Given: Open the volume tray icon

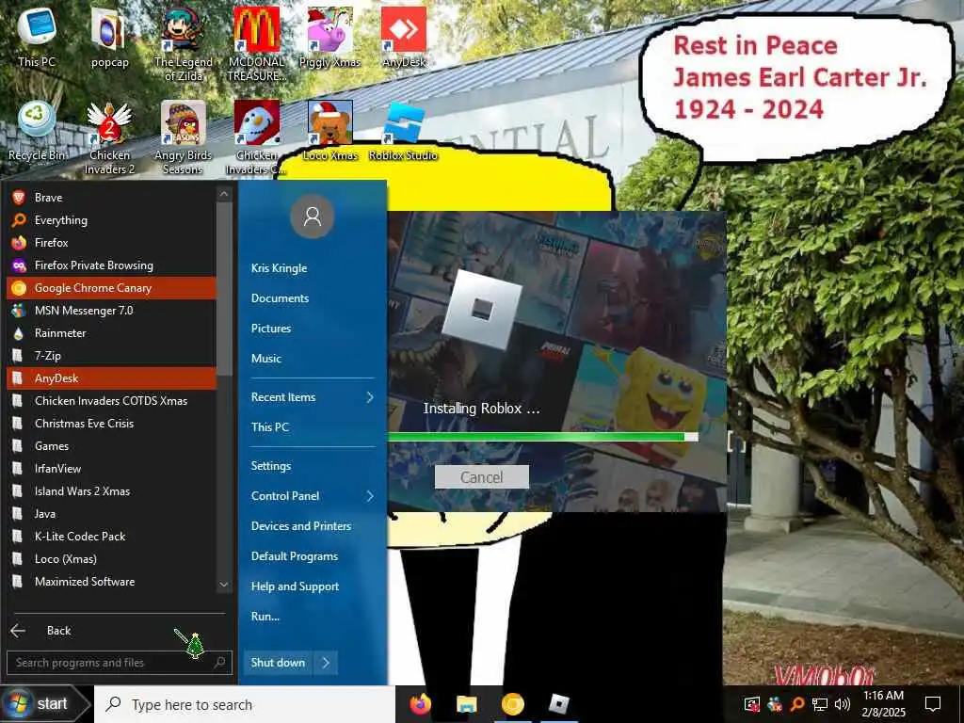Looking at the screenshot, I should (x=843, y=704).
